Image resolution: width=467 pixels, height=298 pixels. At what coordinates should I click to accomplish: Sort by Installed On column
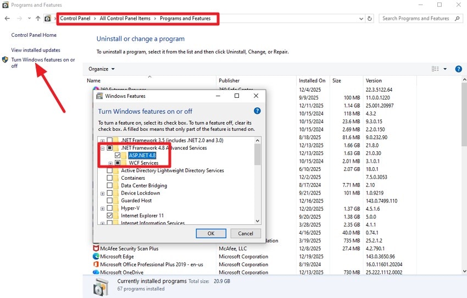tap(313, 80)
